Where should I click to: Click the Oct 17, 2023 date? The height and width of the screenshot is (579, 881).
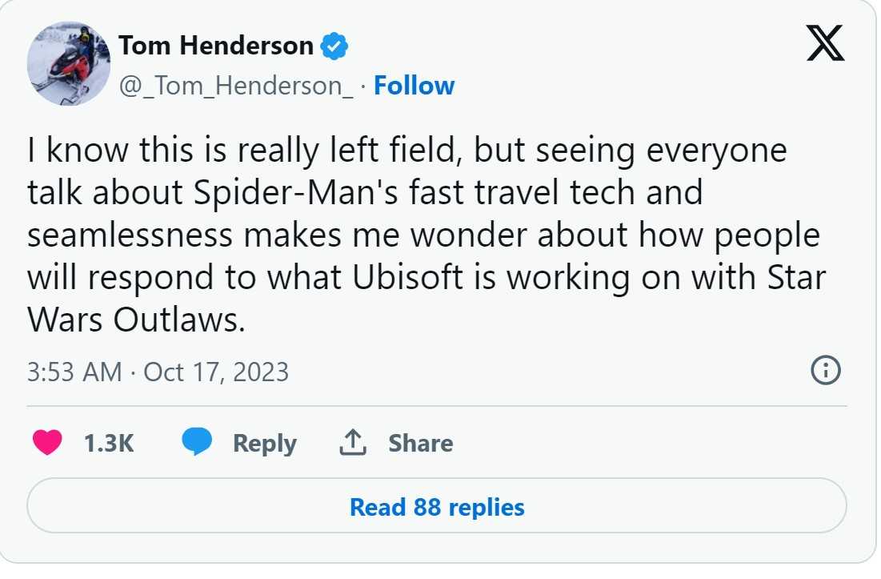(216, 372)
